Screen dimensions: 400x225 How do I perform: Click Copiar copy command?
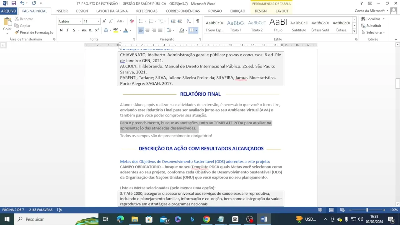click(22, 26)
